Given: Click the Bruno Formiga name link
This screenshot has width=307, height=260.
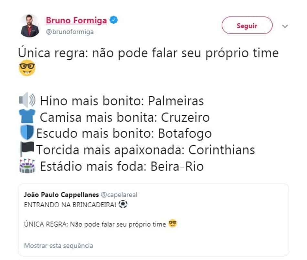Looking at the screenshot, I should [x=76, y=20].
